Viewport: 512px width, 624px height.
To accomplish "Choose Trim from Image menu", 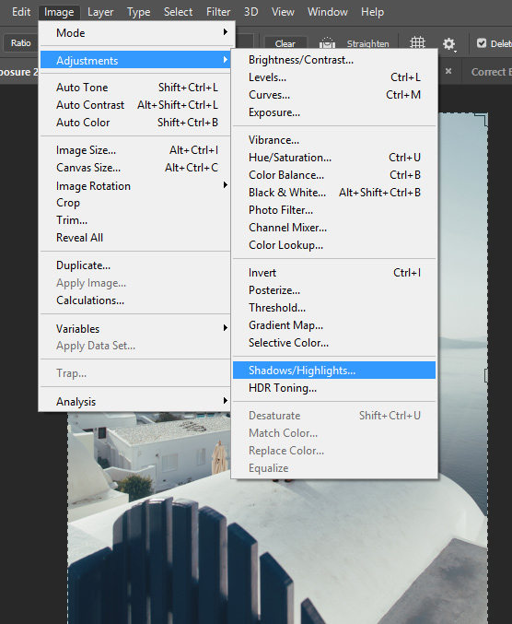I will [x=135, y=220].
